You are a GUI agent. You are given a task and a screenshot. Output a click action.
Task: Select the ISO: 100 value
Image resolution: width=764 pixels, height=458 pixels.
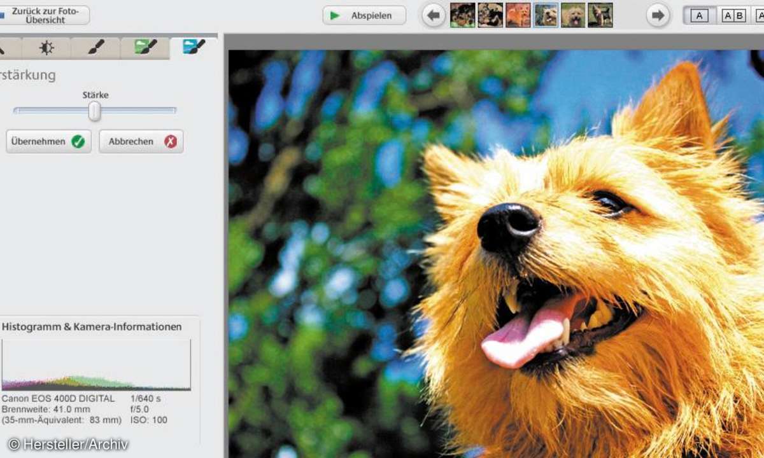coord(148,420)
